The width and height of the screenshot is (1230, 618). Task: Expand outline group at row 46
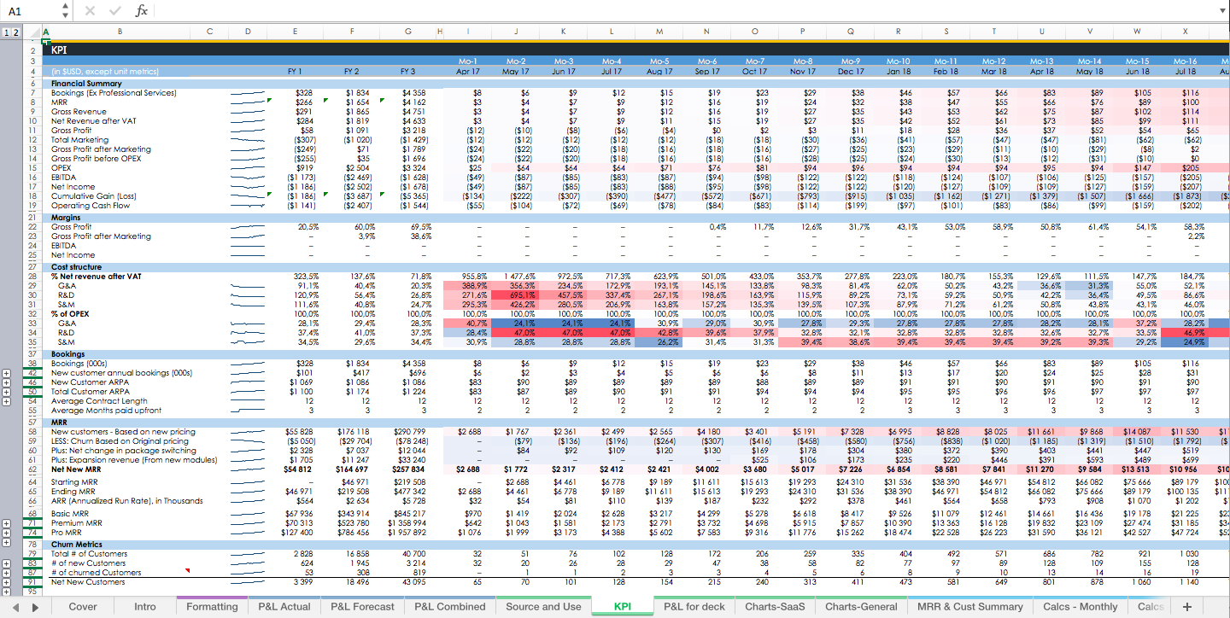[7, 382]
